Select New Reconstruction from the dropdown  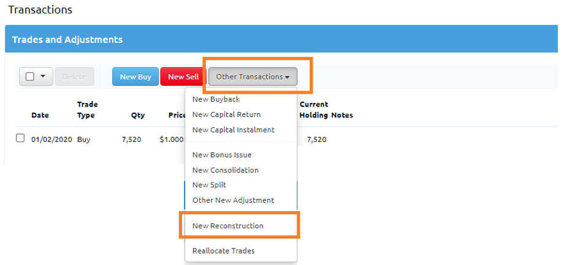(227, 226)
